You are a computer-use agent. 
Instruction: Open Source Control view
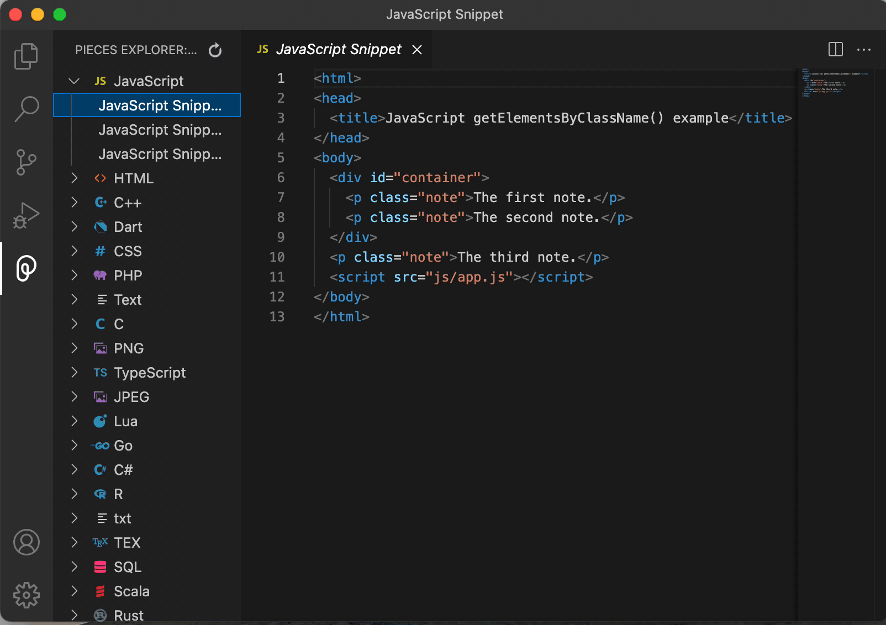[x=26, y=162]
